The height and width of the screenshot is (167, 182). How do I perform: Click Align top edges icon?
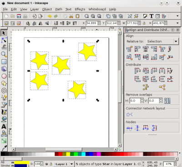tap(137, 57)
